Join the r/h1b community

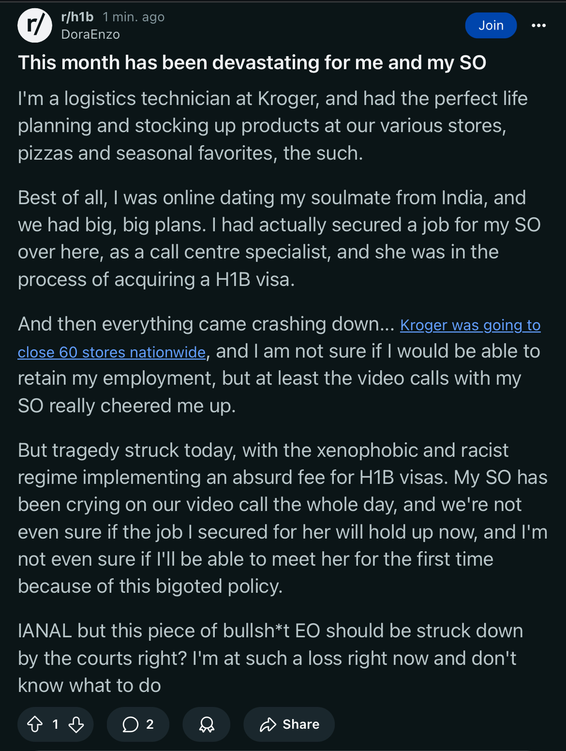(491, 25)
